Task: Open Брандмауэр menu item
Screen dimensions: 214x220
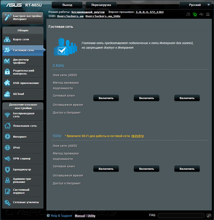Action: (23, 169)
